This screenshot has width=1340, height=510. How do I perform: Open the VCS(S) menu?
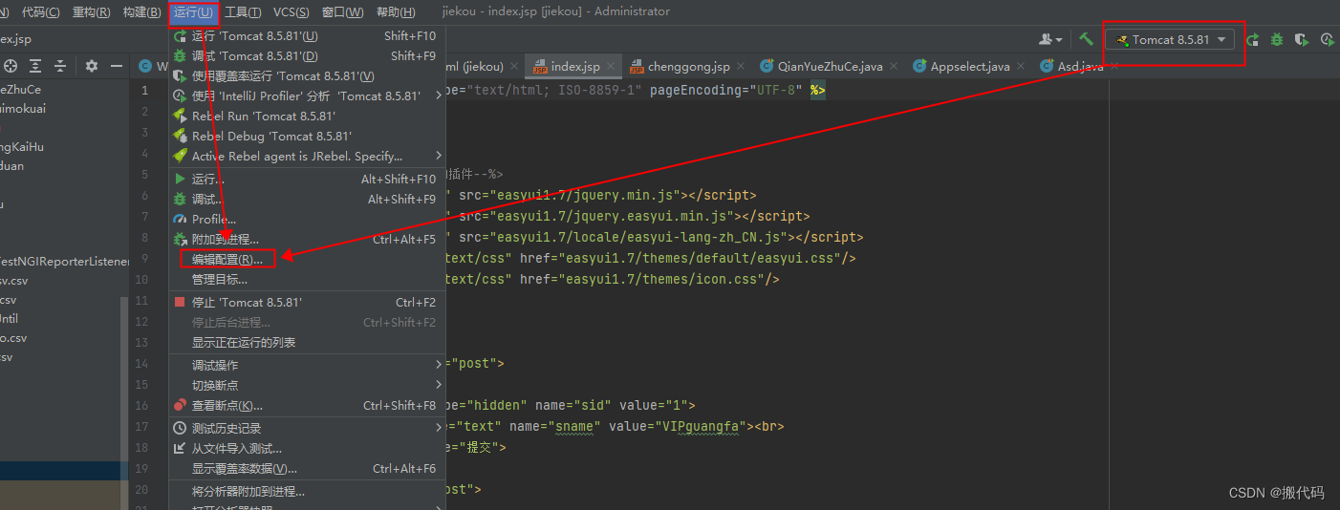pos(292,12)
